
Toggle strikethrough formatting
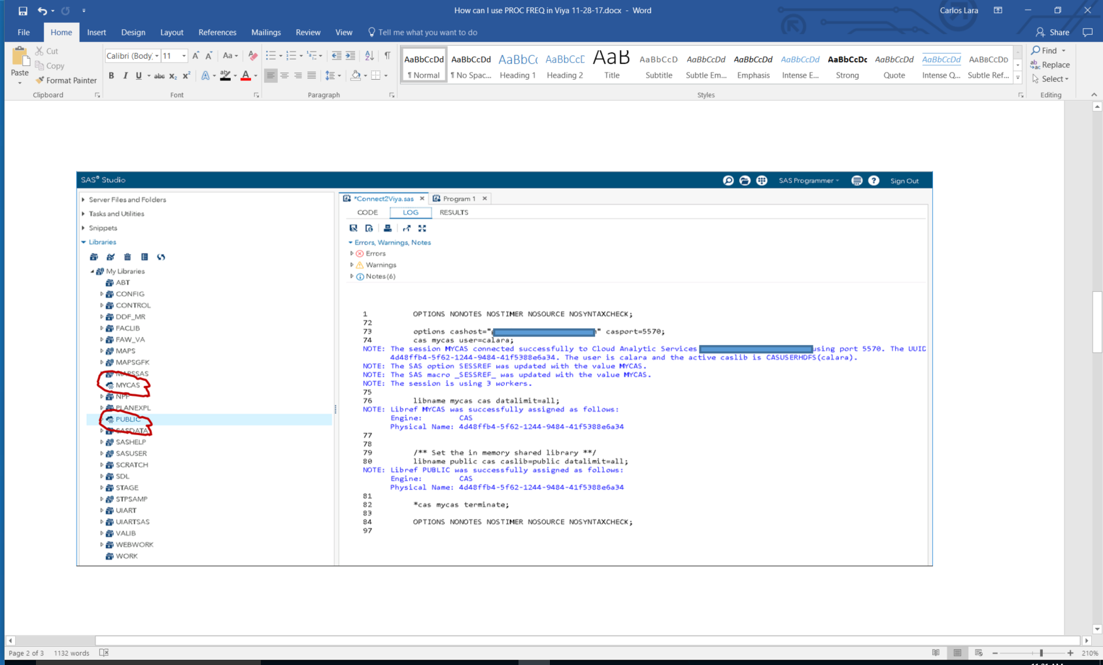[x=159, y=76]
